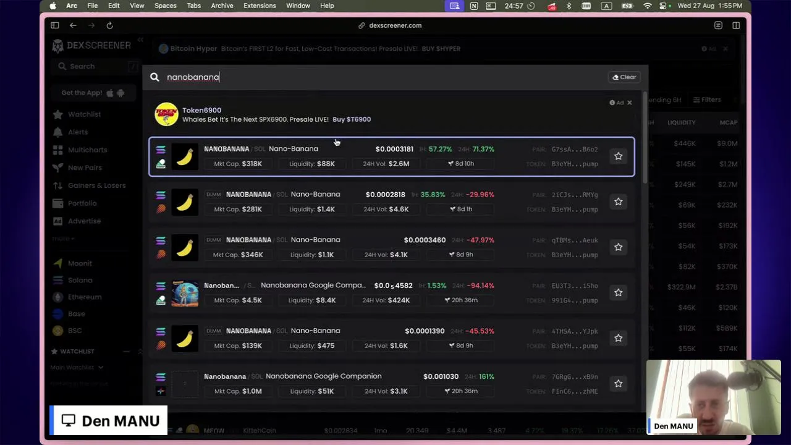Click the Bitcoin Hyper ad logo
The width and height of the screenshot is (791, 445).
pyautogui.click(x=163, y=49)
